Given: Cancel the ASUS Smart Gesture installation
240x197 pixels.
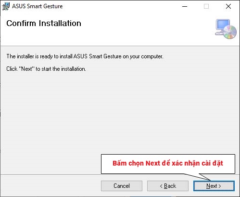Looking at the screenshot, I should tap(122, 186).
